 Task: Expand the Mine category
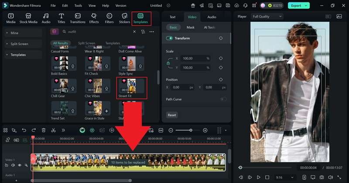pos(23,33)
